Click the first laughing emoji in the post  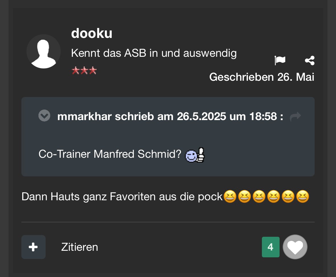click(x=230, y=197)
